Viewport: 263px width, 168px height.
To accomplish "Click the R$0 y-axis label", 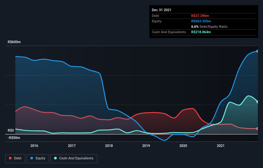I will click(11, 130).
